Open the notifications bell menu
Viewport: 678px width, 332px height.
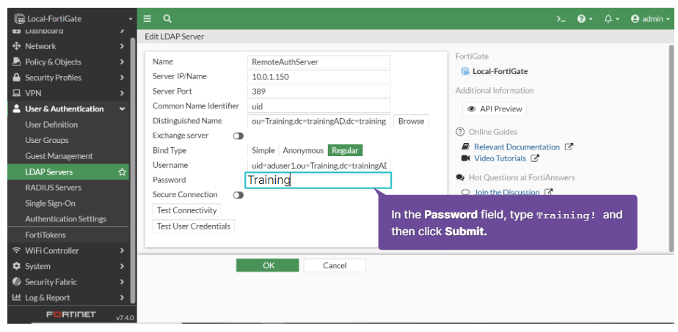point(611,19)
